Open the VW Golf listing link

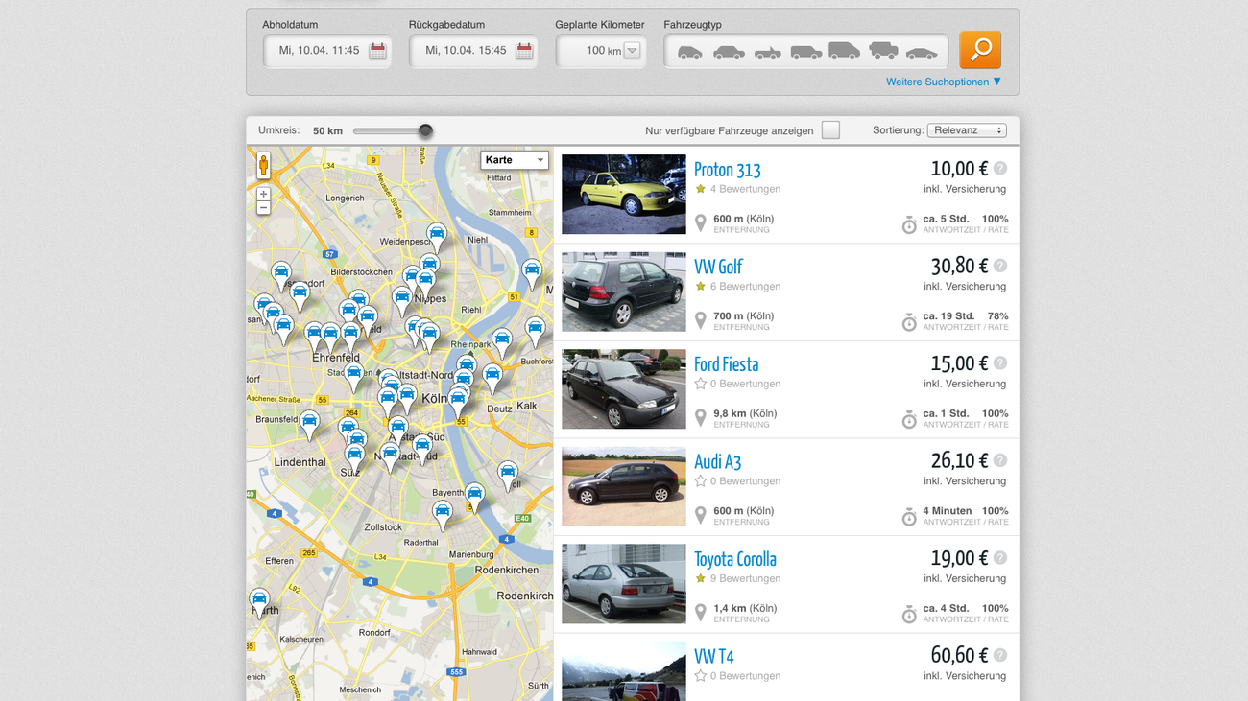click(x=718, y=267)
